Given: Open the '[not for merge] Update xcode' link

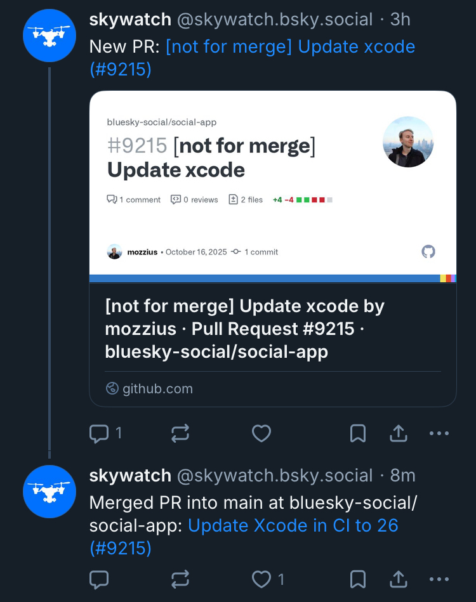Looking at the screenshot, I should click(290, 47).
